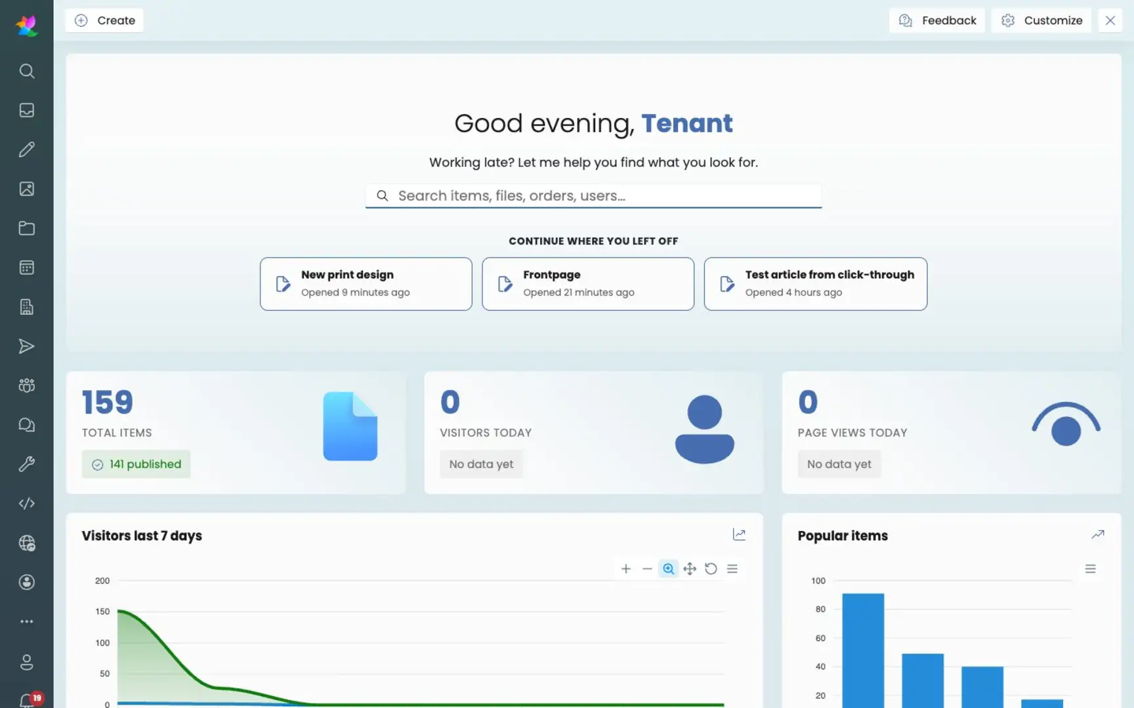Click the 159 total items number

[x=108, y=403]
